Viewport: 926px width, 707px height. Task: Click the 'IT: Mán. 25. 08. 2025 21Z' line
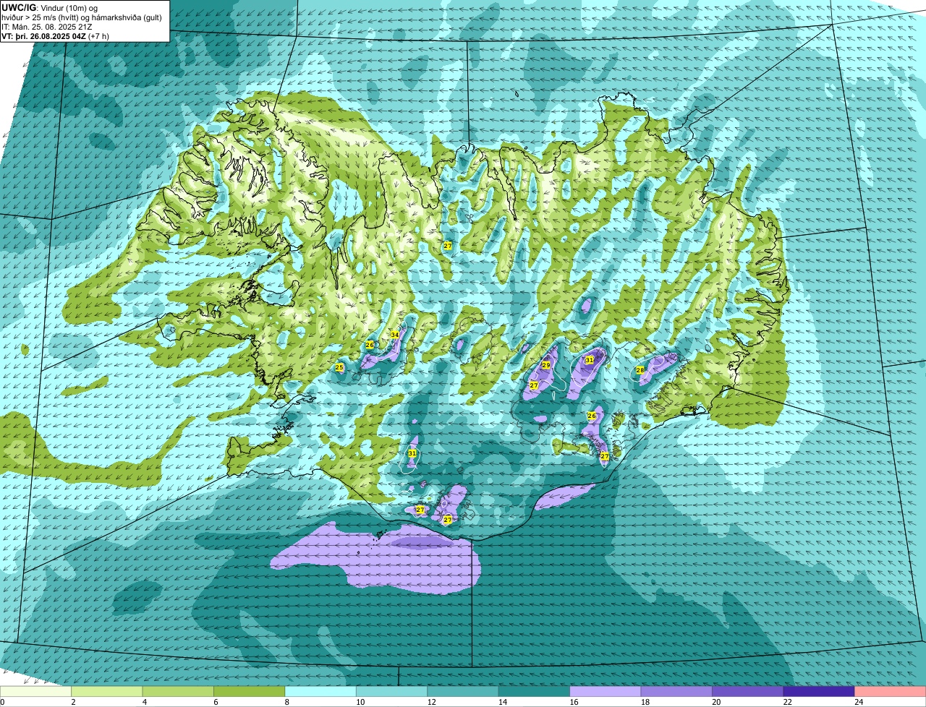click(x=47, y=27)
